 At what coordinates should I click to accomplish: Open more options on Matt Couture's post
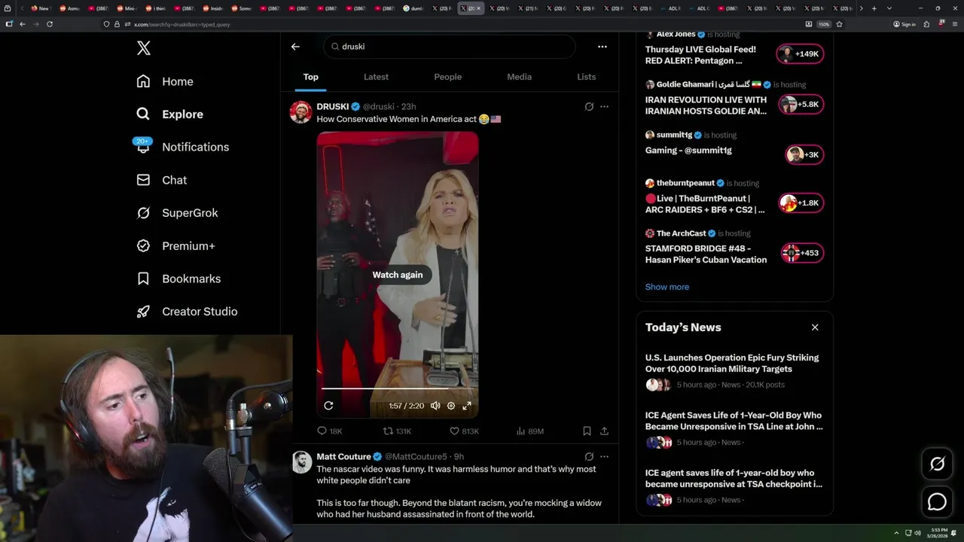(604, 456)
